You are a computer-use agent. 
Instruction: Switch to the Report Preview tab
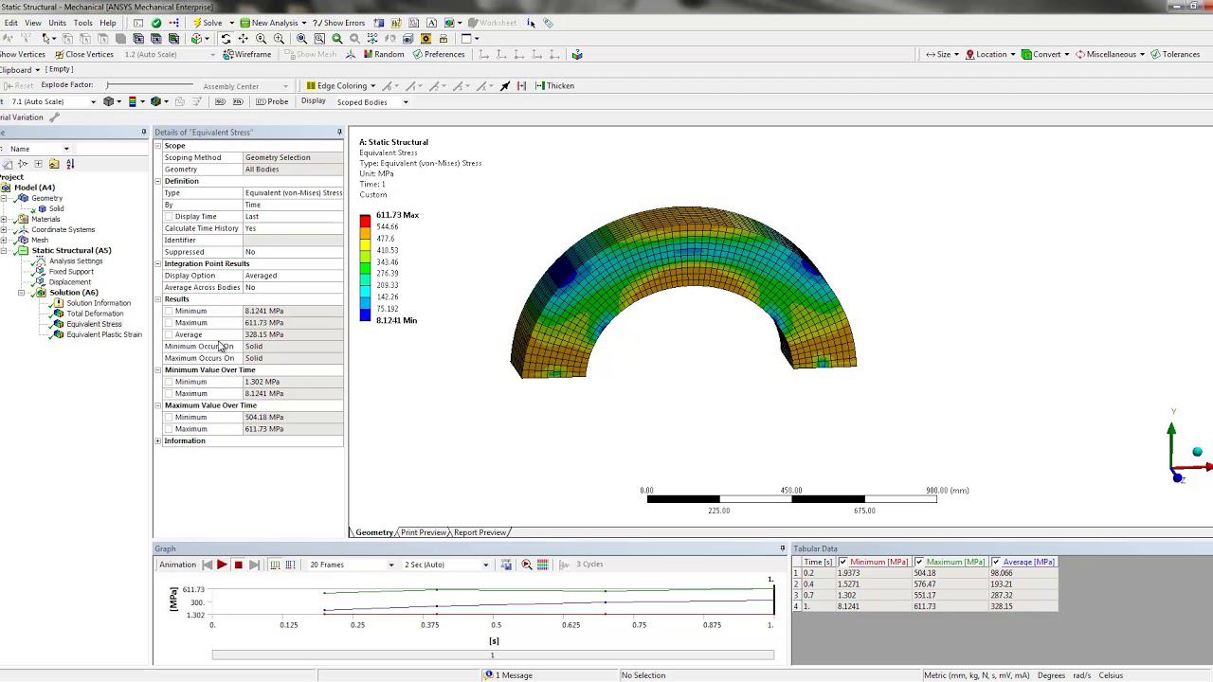(480, 532)
